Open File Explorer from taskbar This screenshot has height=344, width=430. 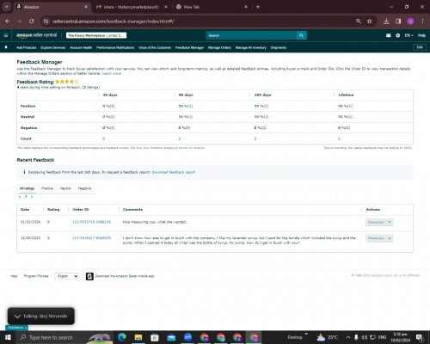(x=138, y=337)
